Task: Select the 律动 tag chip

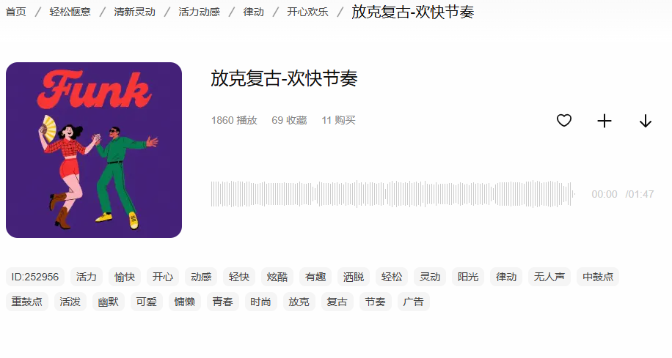Action: coord(505,277)
